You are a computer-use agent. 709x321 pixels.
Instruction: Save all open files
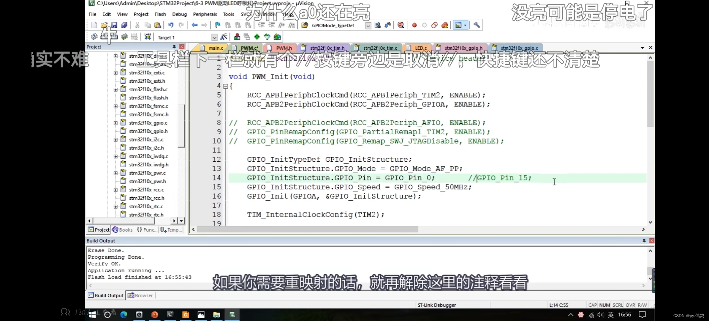click(124, 25)
